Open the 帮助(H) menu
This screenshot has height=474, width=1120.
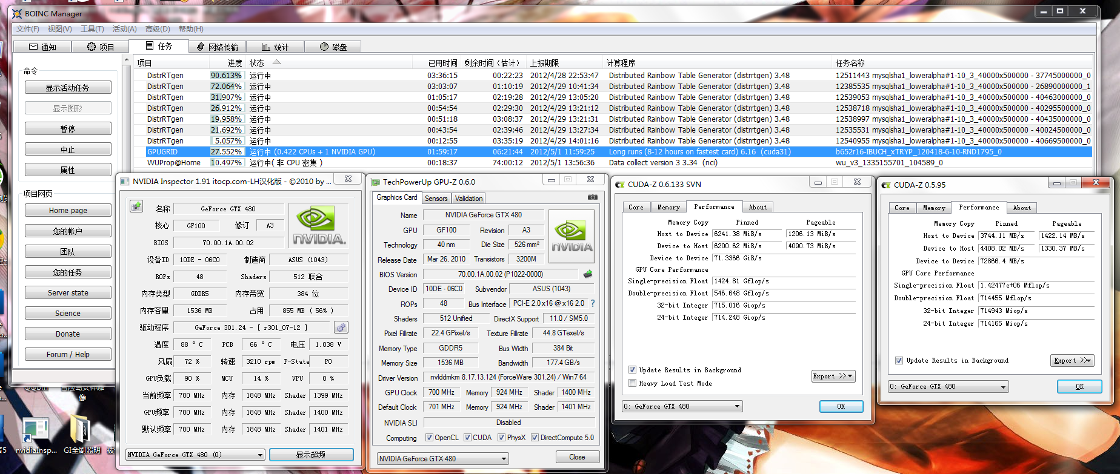[191, 29]
